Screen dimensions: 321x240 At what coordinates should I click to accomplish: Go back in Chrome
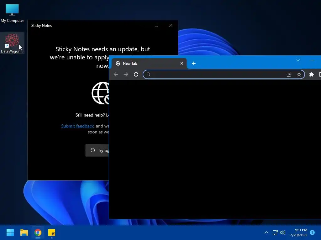point(116,74)
